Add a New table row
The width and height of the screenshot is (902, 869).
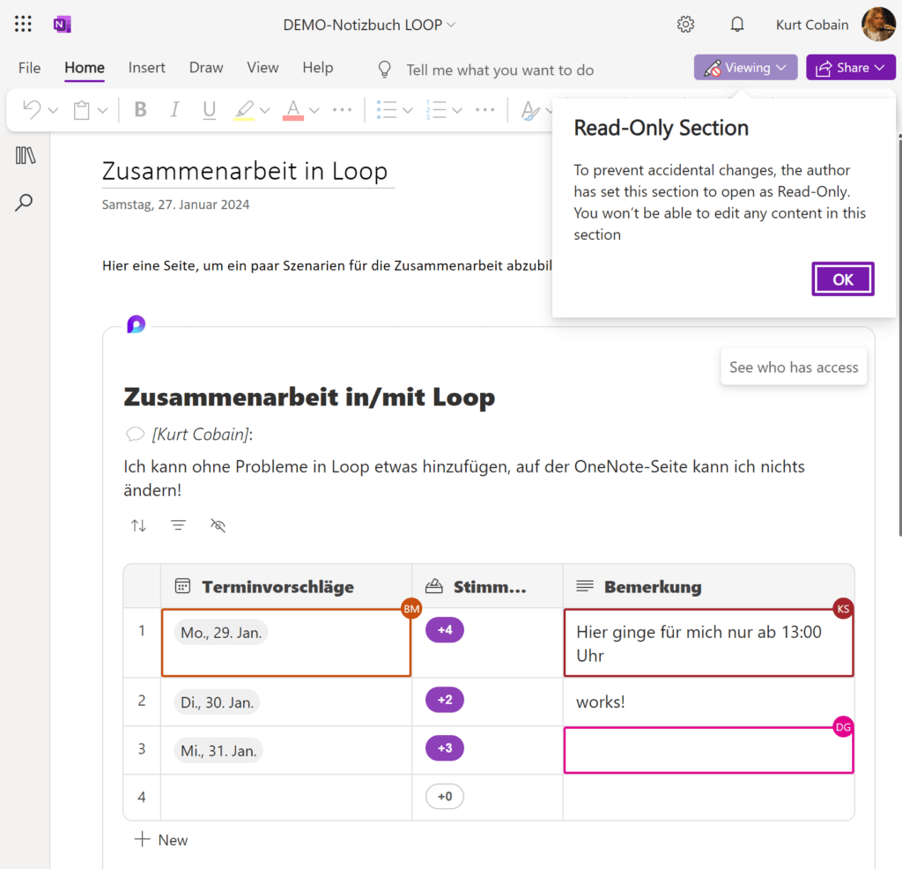pos(161,840)
